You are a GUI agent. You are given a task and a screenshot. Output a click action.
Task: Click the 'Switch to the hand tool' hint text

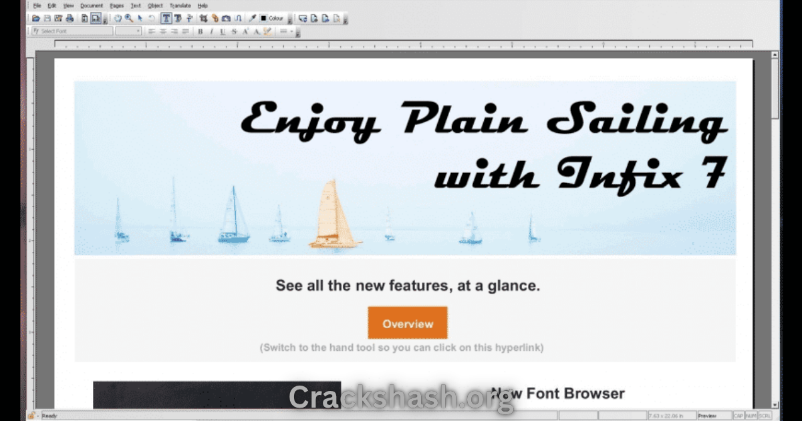[401, 347]
